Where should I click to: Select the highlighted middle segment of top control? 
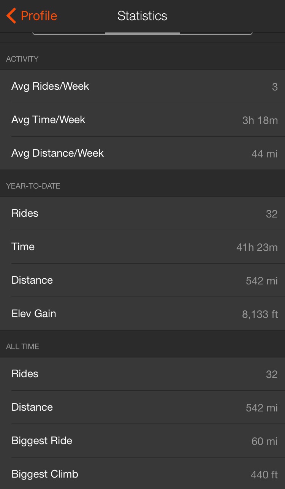pyautogui.click(x=142, y=33)
